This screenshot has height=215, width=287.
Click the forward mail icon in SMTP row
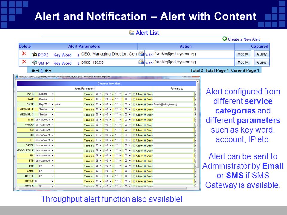141,62
